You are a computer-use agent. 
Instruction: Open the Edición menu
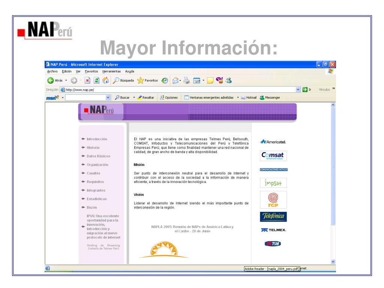point(67,71)
